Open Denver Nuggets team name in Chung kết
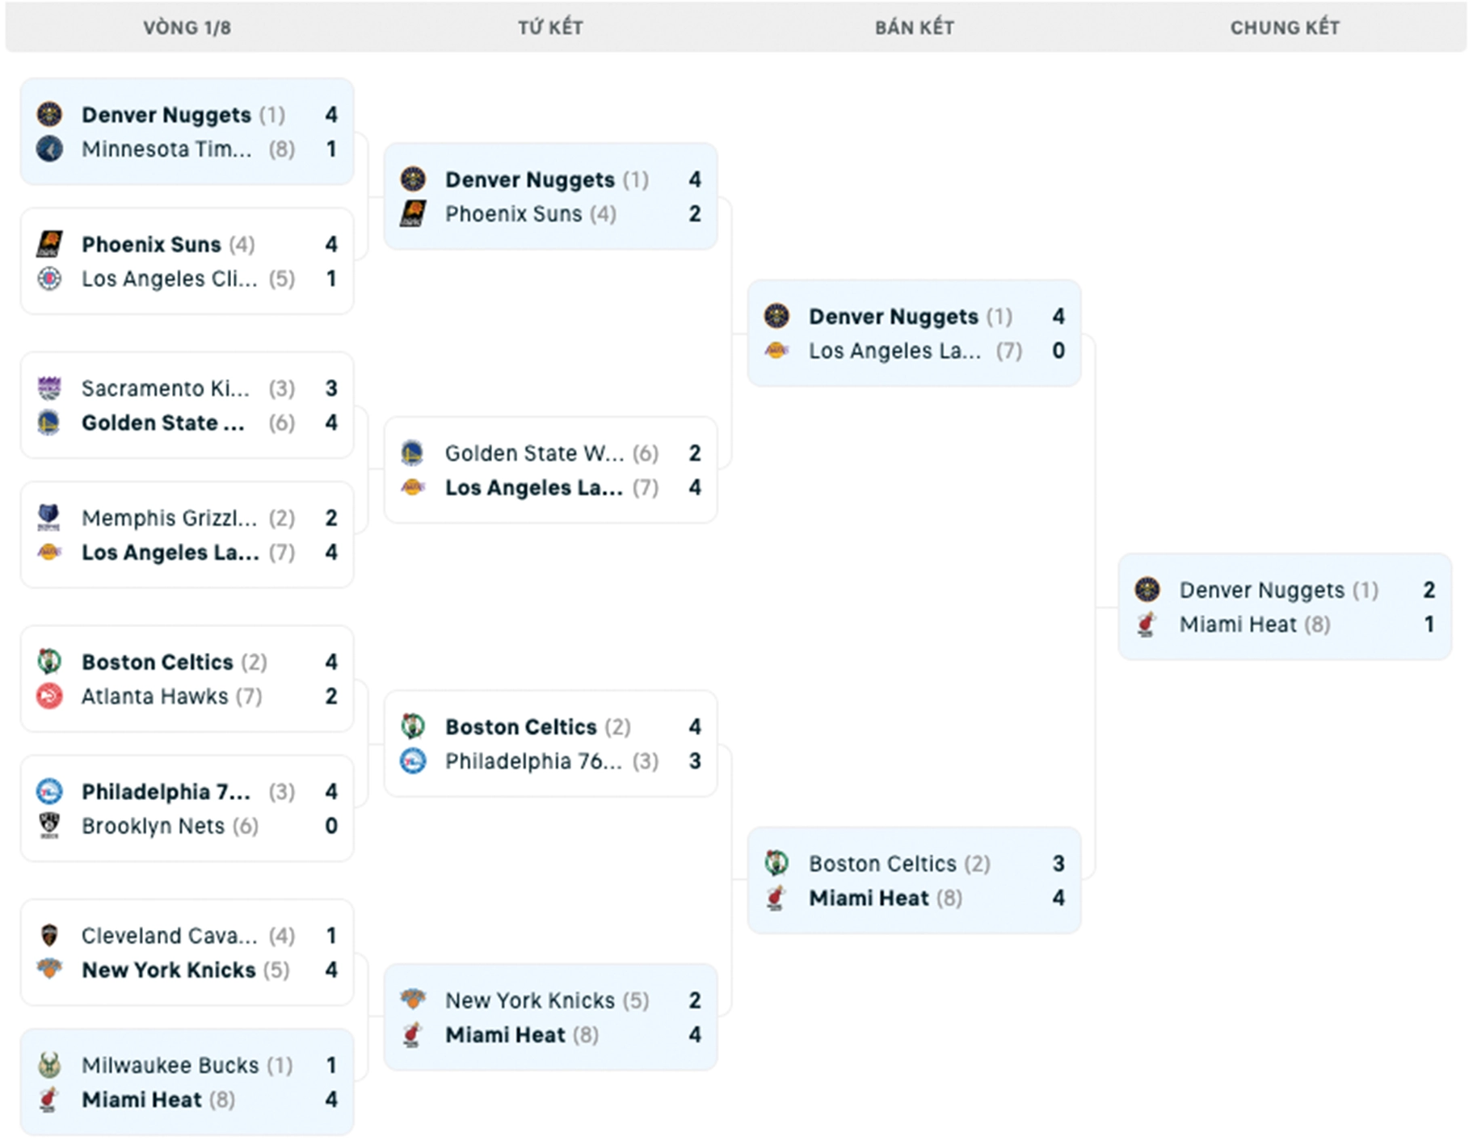Image resolution: width=1477 pixels, height=1145 pixels. (x=1262, y=591)
